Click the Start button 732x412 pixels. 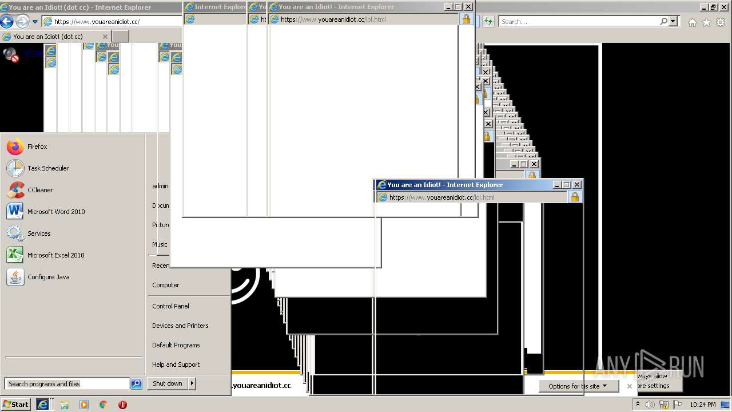tap(15, 405)
